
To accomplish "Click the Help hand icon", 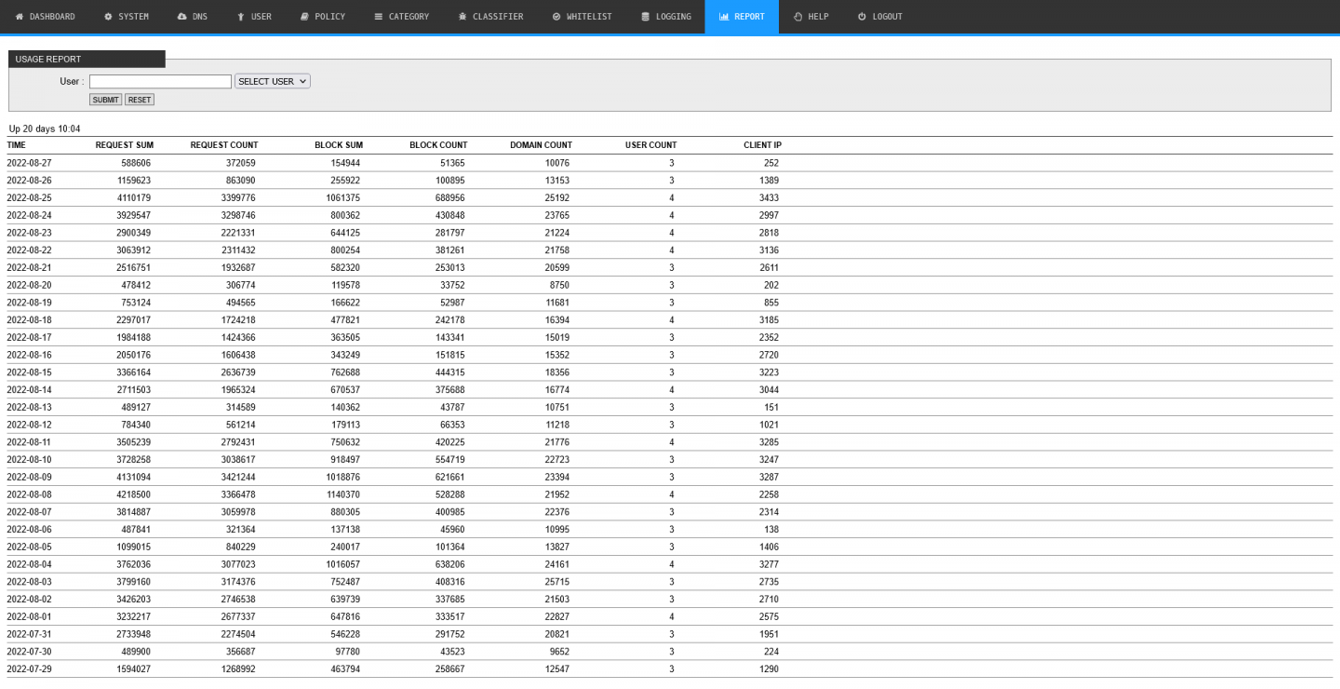I will point(798,17).
